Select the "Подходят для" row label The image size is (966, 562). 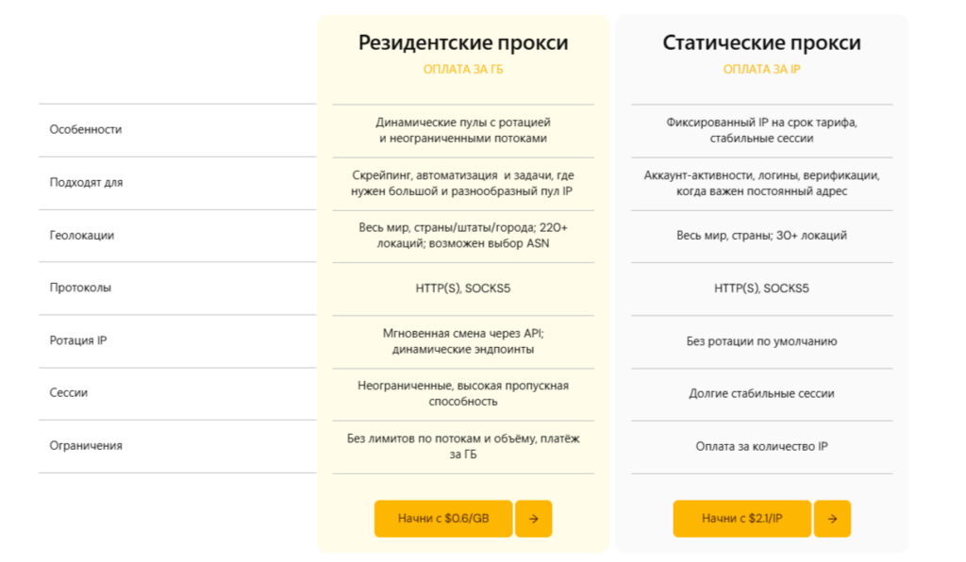[x=86, y=182]
